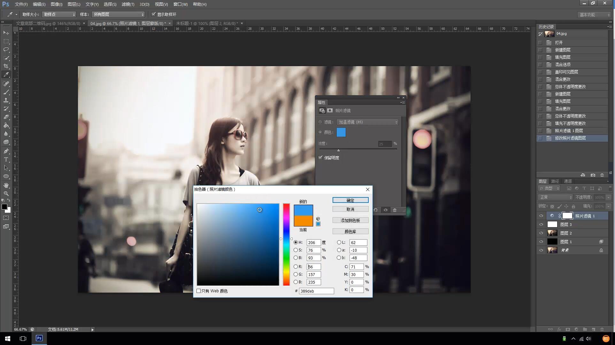Select the S saturation radio button
Image resolution: width=615 pixels, height=345 pixels.
tap(296, 250)
